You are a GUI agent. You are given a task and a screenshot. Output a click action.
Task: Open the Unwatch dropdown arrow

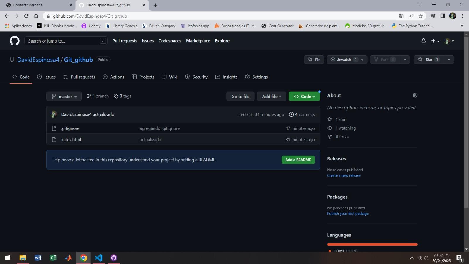click(362, 60)
